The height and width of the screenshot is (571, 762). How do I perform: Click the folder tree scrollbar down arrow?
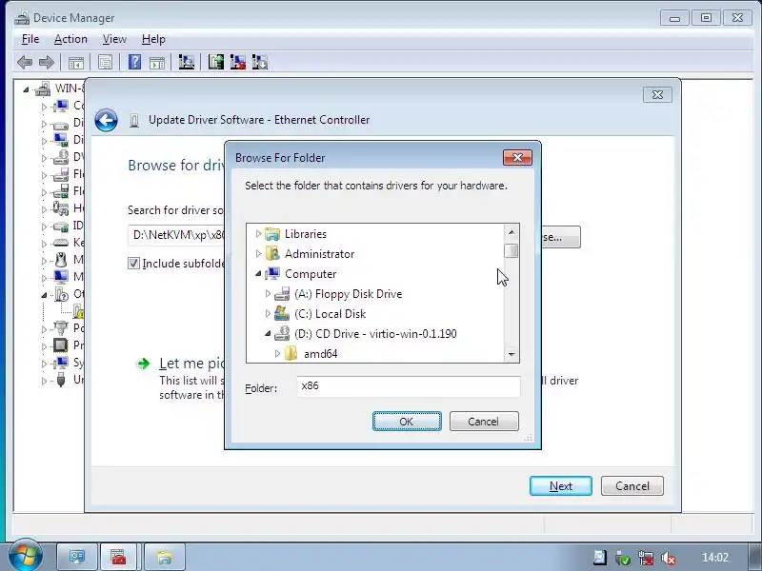511,354
